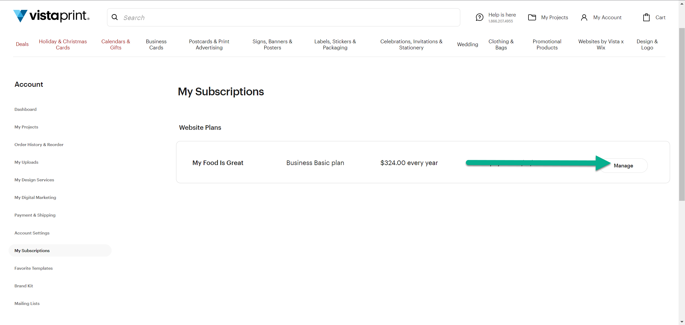Open Calendars & Gifts menu
This screenshot has width=685, height=325.
pos(116,44)
